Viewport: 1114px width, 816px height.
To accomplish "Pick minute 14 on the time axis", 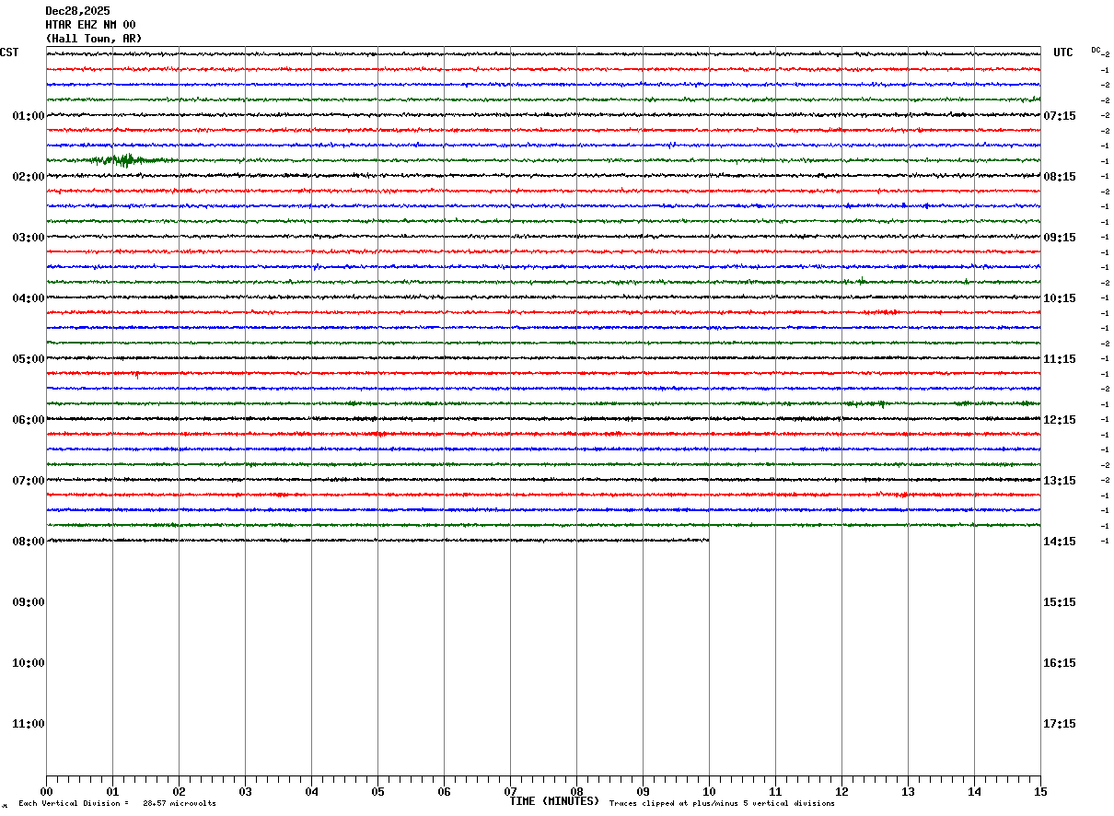I will click(974, 791).
